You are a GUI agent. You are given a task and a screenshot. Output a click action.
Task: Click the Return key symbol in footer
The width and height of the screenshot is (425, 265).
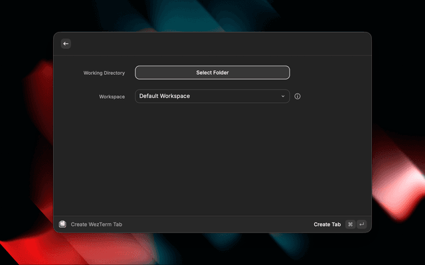coord(361,225)
